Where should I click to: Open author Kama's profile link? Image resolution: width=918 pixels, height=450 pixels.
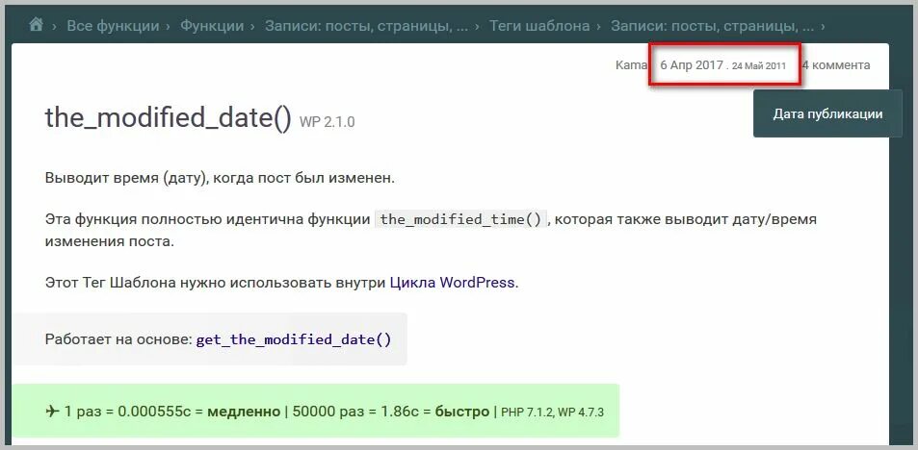pos(631,64)
